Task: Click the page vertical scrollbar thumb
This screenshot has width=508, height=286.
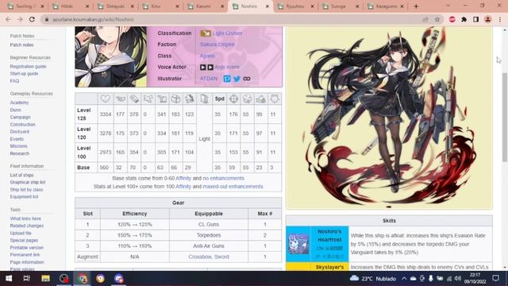Action: [x=505, y=117]
